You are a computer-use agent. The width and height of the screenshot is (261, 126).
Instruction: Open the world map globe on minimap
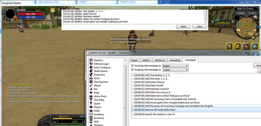255,17
